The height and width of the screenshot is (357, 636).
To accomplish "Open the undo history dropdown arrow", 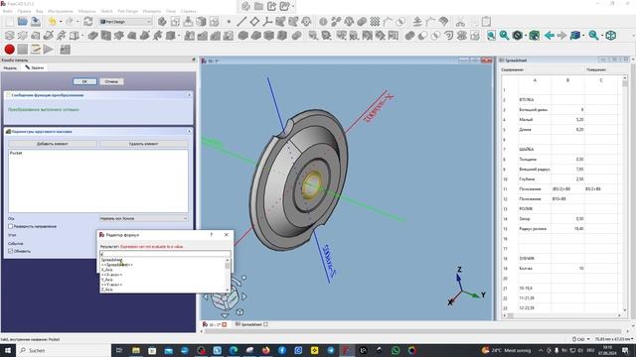I will point(61,22).
